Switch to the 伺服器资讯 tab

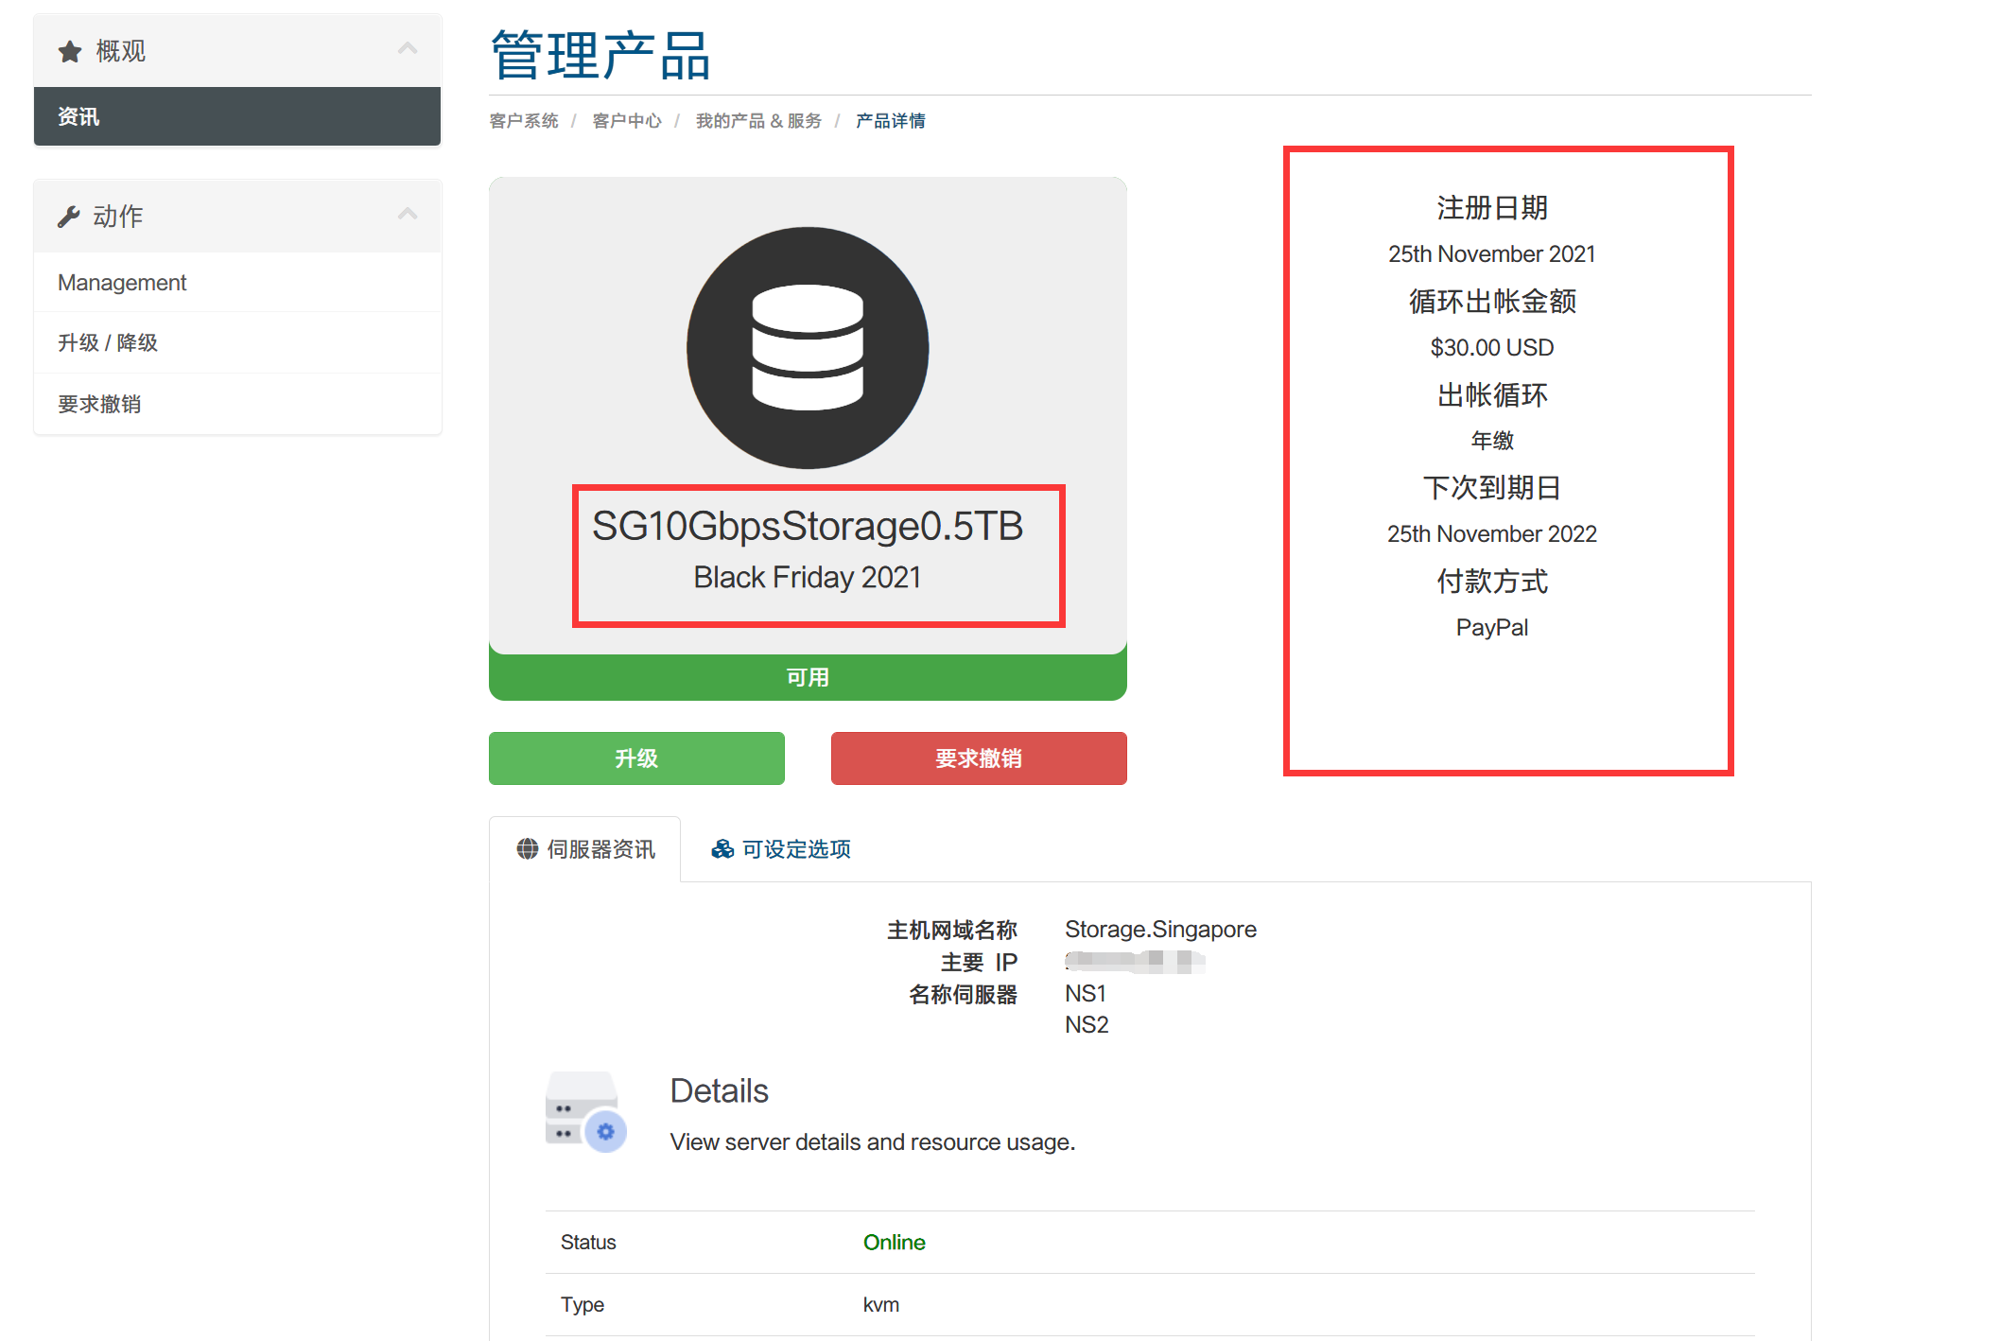pos(584,849)
